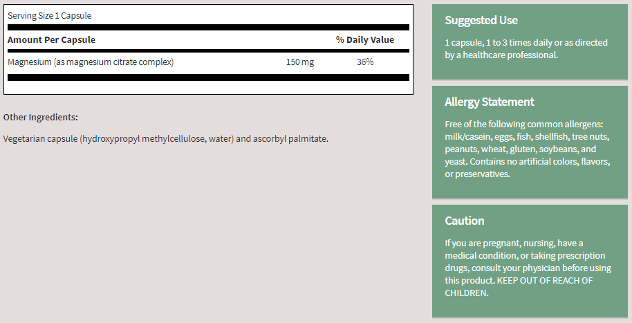Click the Amount Per Capsule label

[51, 39]
